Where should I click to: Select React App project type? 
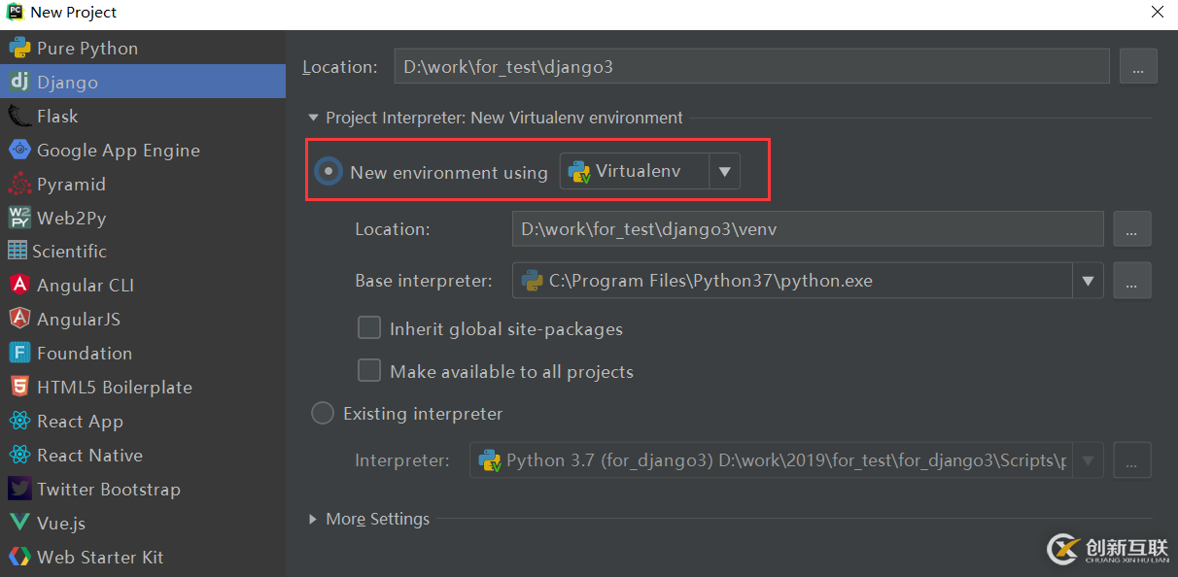143,421
